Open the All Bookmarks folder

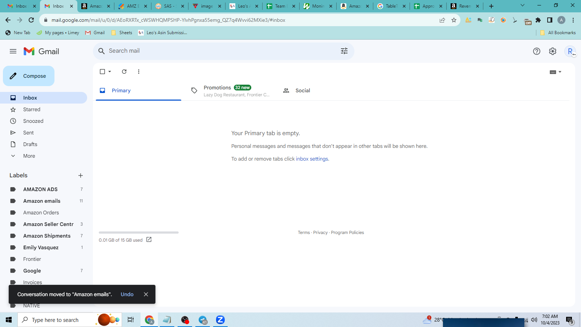tap(558, 33)
